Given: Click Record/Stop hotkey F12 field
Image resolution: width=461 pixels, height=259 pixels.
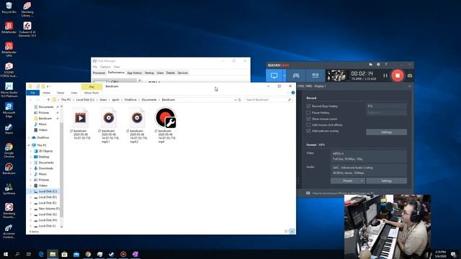Looking at the screenshot, I should point(386,106).
